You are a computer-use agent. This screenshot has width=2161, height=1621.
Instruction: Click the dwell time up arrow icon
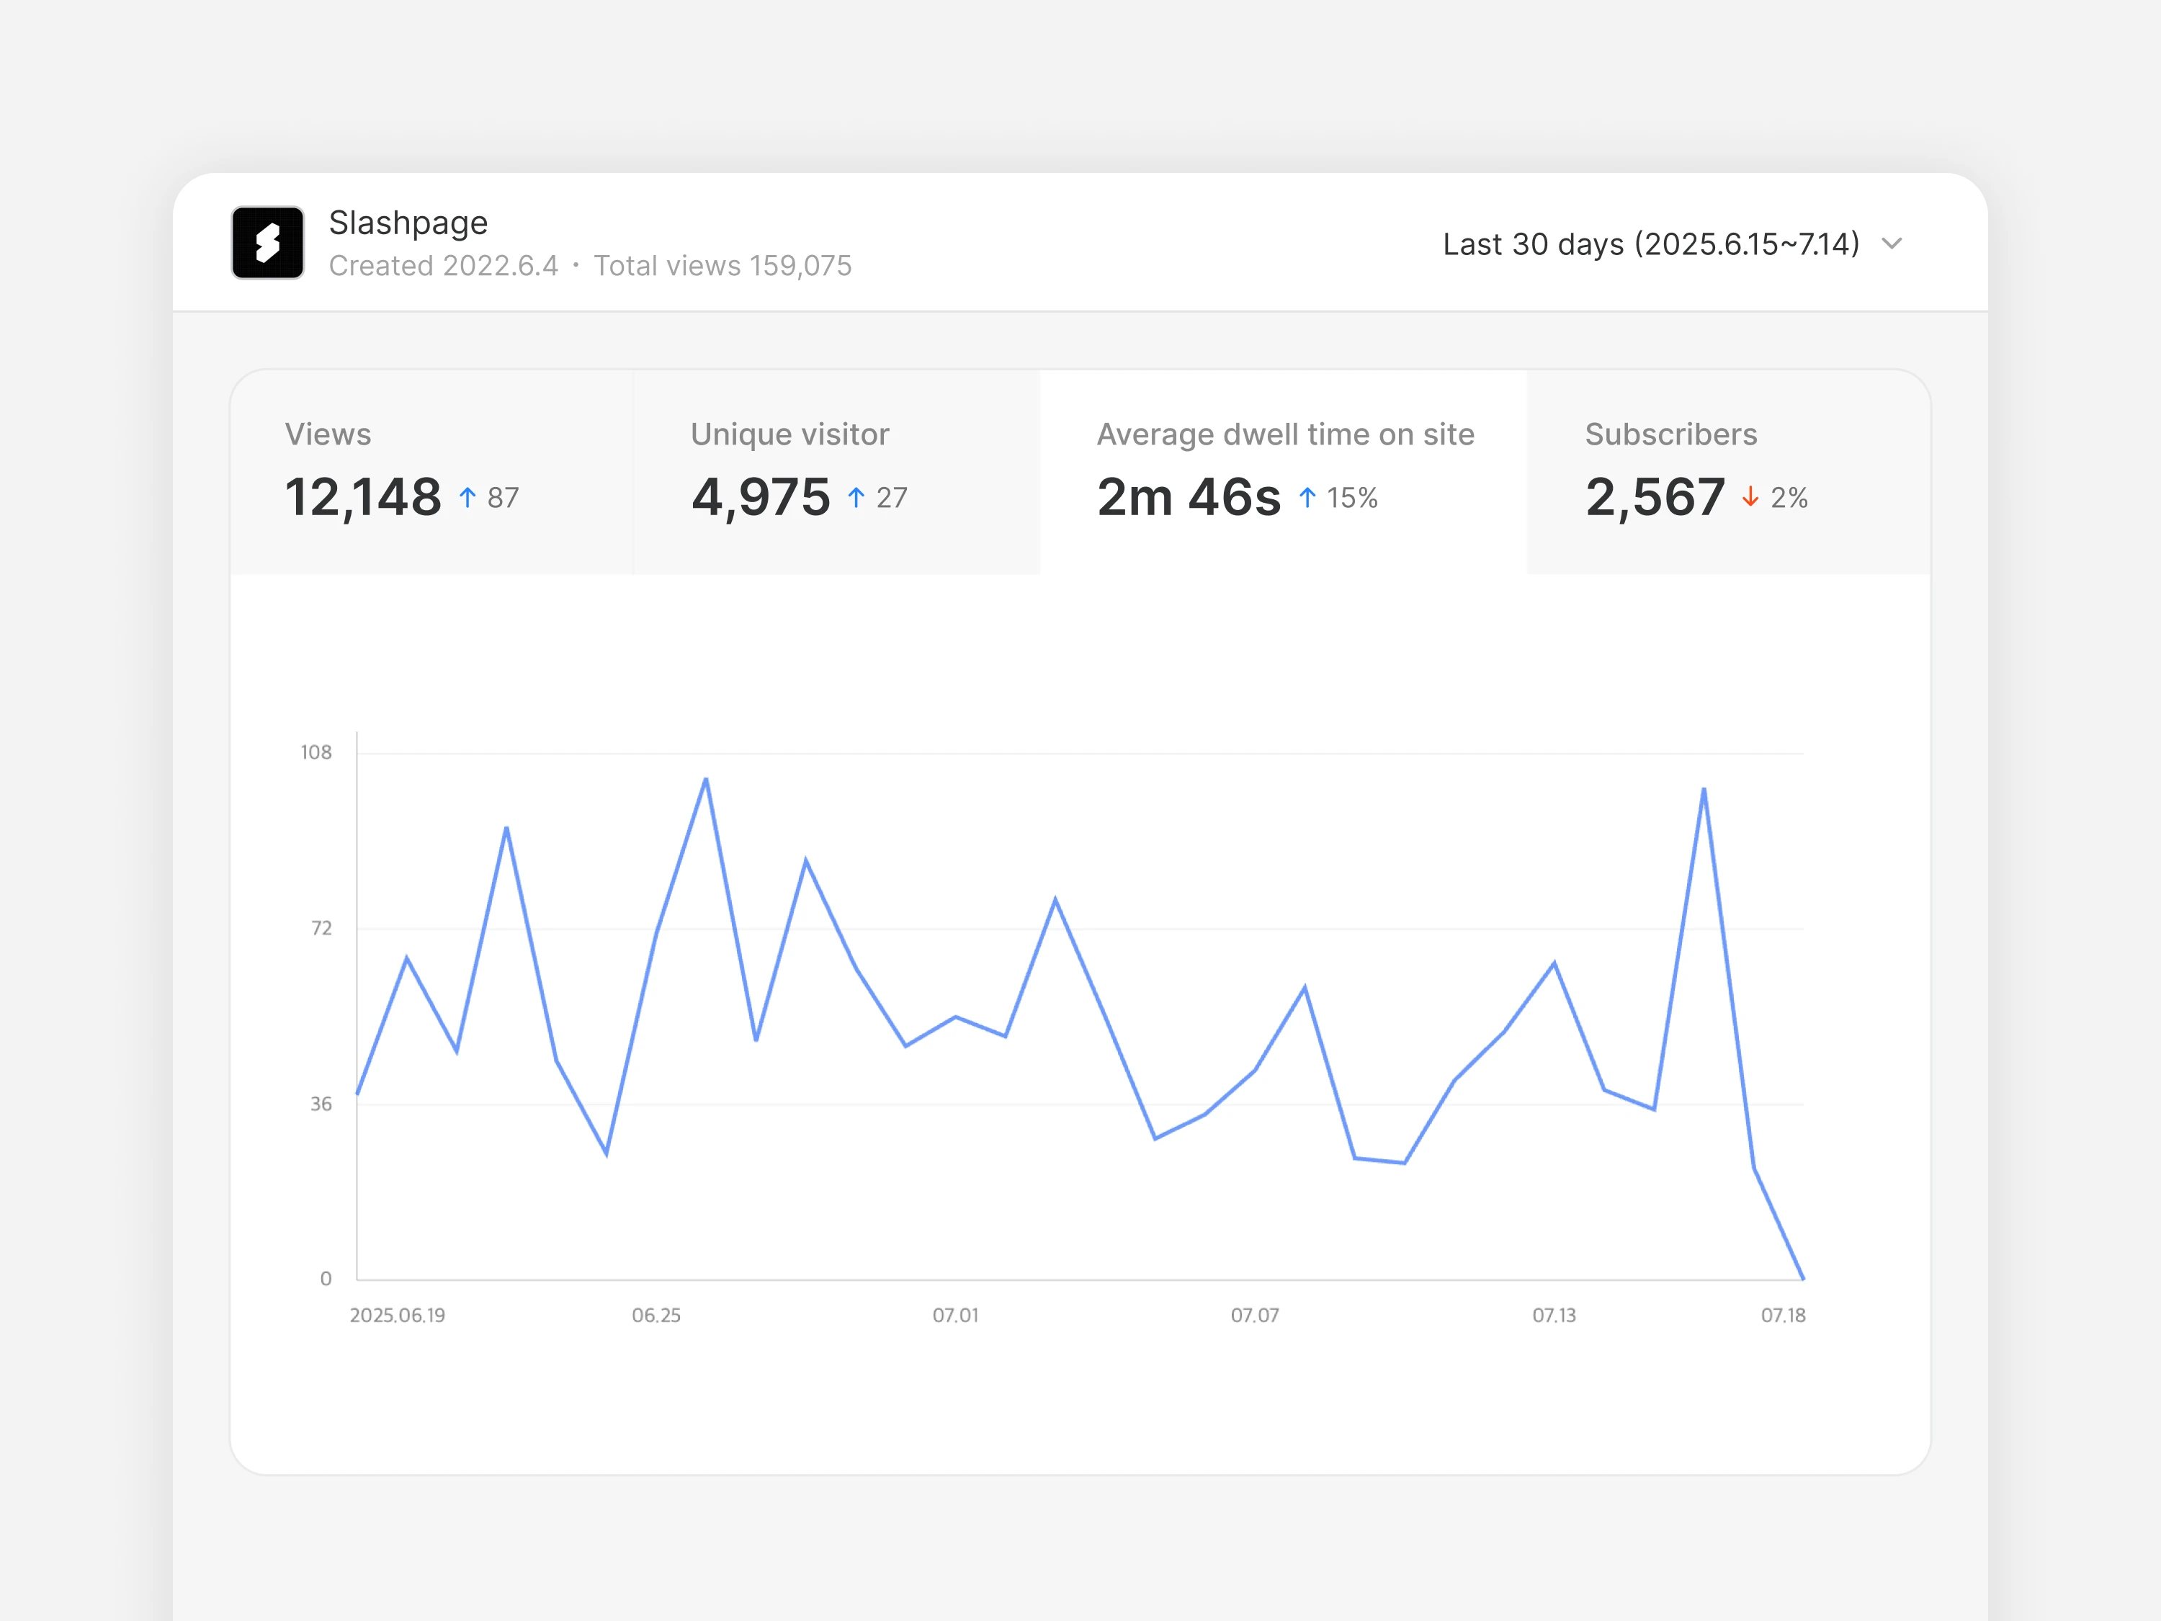(x=1307, y=497)
